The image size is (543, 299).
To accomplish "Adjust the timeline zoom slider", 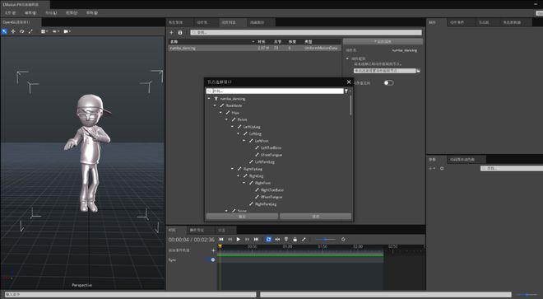I will (x=325, y=240).
